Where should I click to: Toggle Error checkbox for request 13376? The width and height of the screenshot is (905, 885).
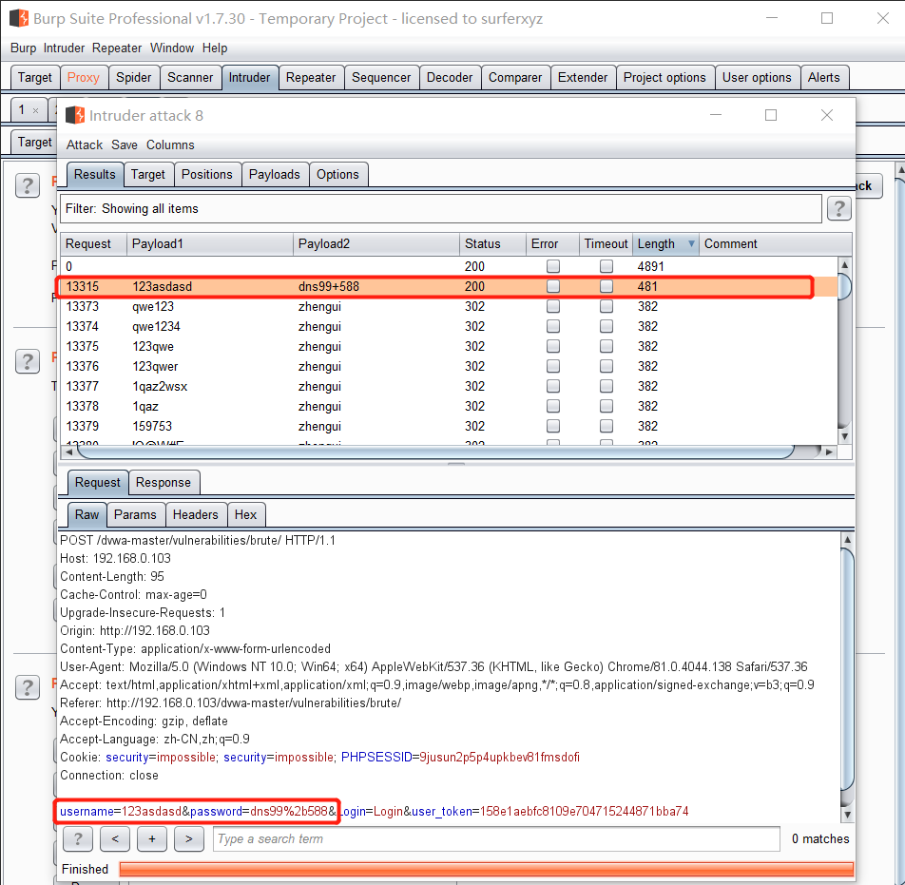553,366
